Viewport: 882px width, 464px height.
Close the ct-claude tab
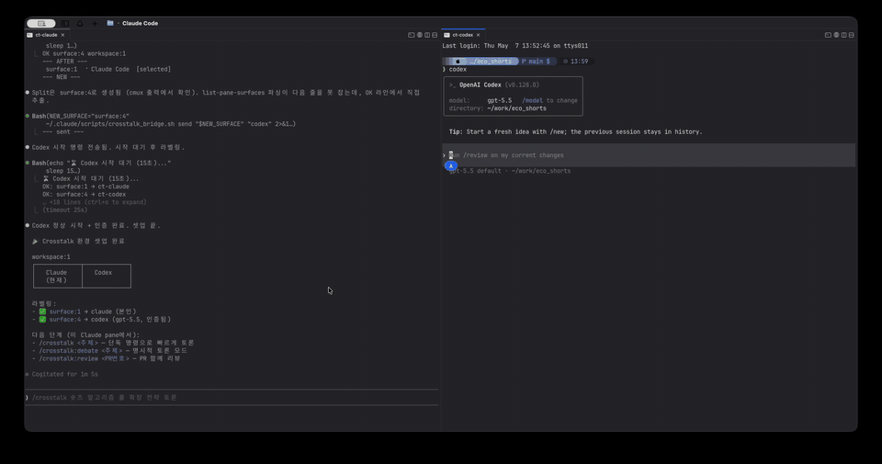(x=62, y=35)
